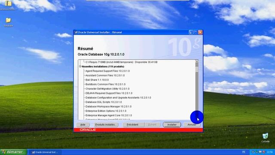Image resolution: width=275 pixels, height=155 pixels.
Task: Minimize the Oracle Universal Installer window
Action: (191, 32)
